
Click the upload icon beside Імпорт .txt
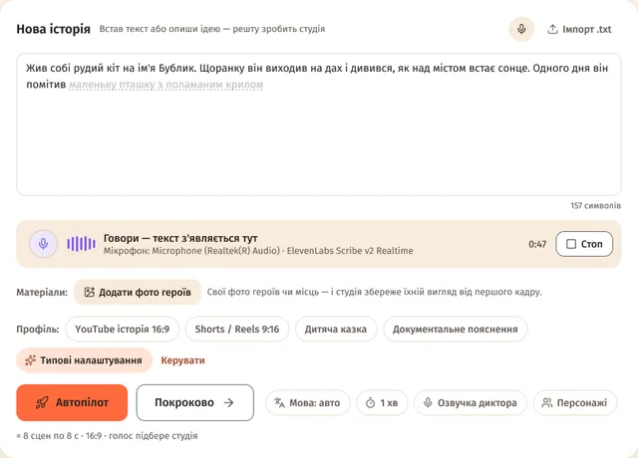[x=552, y=29]
